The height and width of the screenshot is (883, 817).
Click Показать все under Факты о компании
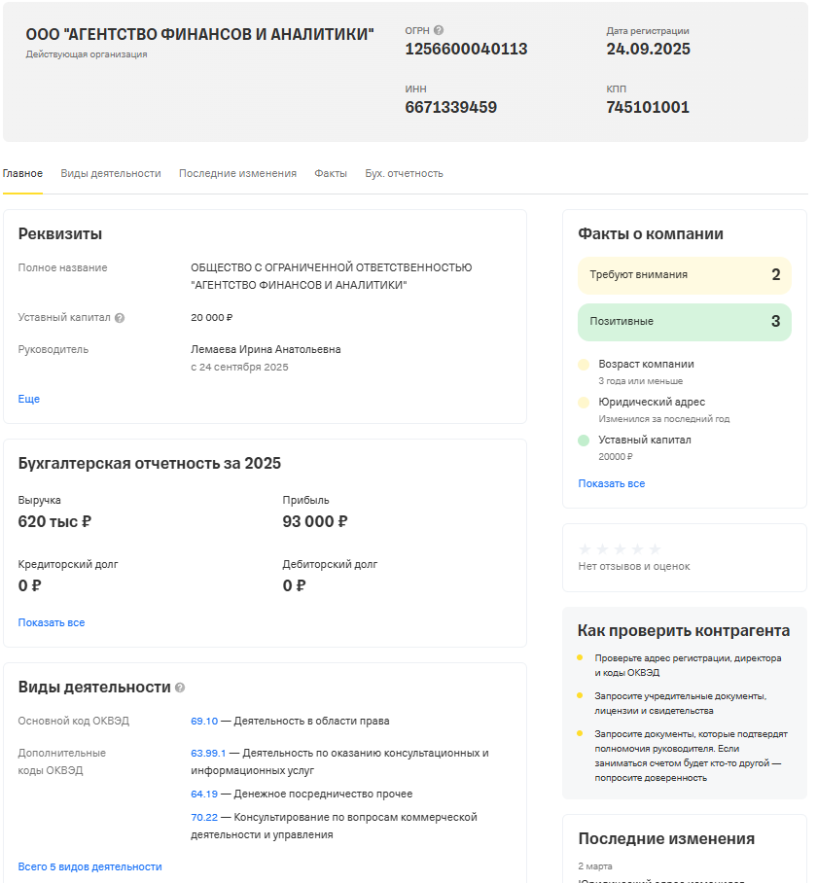(x=612, y=483)
